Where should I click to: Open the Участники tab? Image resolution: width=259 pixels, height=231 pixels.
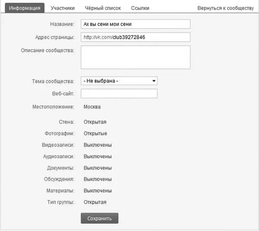[x=63, y=8]
